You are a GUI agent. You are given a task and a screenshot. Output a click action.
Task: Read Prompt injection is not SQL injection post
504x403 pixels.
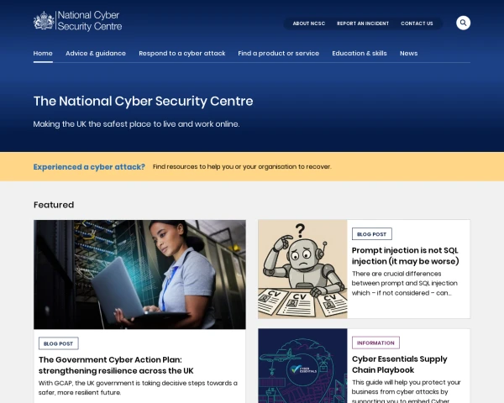(x=405, y=256)
